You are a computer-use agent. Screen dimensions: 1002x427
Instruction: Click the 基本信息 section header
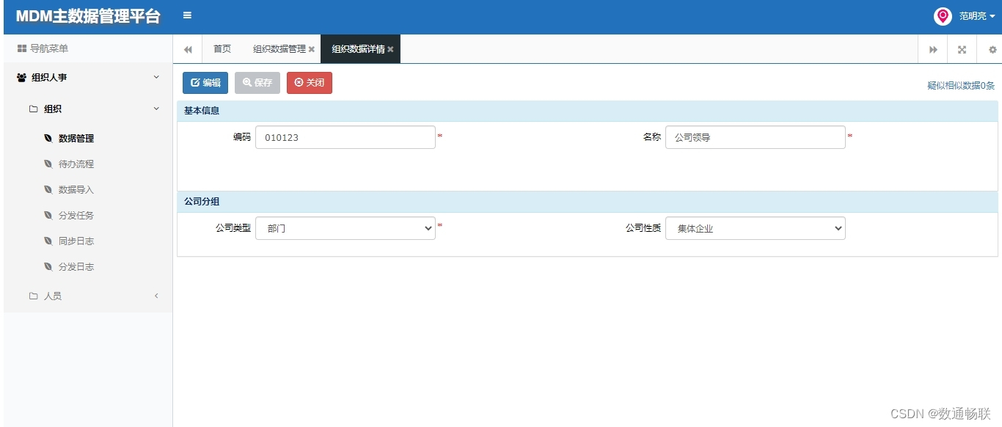(x=587, y=111)
